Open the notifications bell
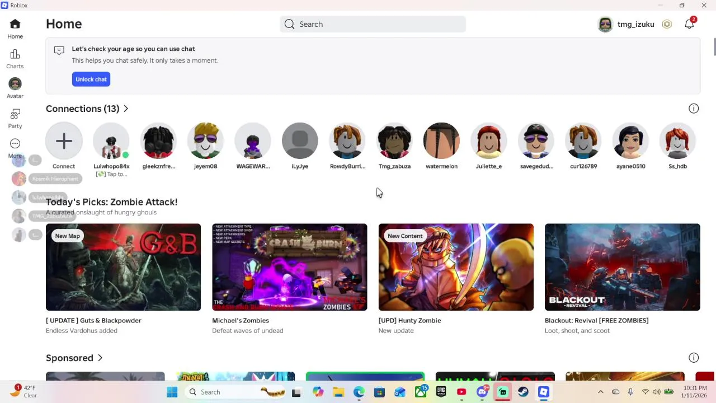 (689, 24)
